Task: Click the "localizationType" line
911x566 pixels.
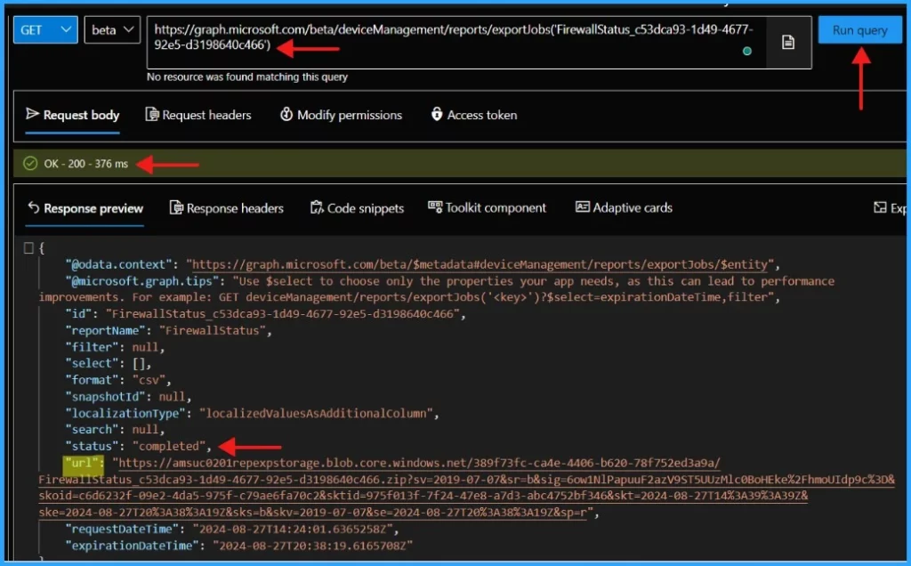Action: (x=252, y=413)
